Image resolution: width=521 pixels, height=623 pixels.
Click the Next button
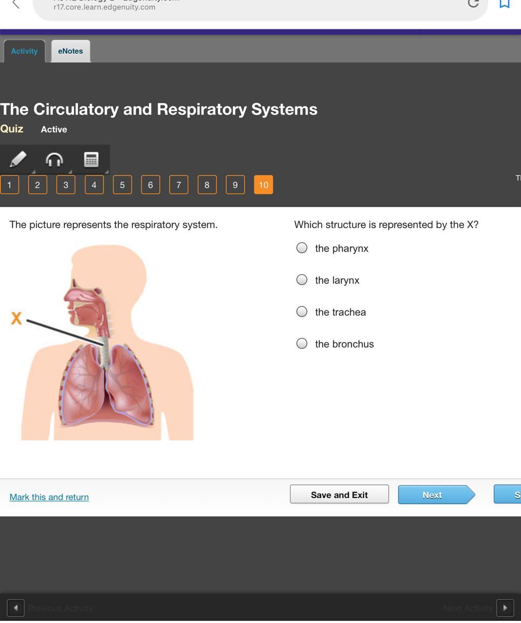436,495
